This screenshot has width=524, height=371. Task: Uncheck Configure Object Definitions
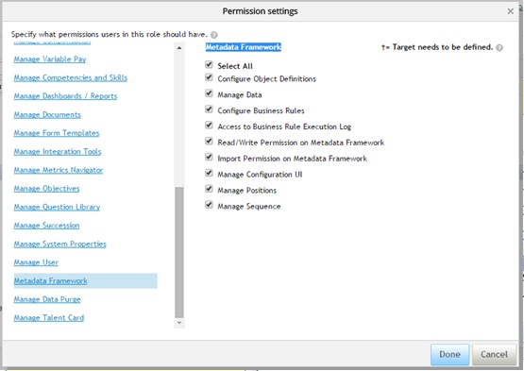coord(209,77)
